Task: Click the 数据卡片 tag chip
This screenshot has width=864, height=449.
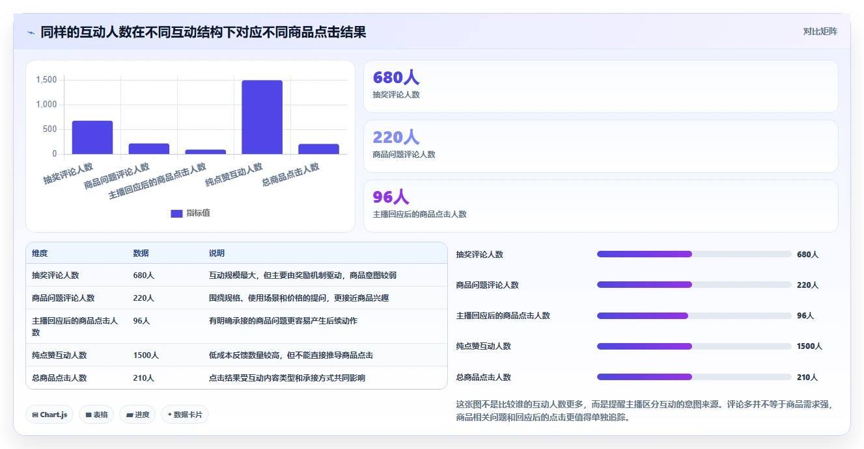Action: (x=185, y=415)
